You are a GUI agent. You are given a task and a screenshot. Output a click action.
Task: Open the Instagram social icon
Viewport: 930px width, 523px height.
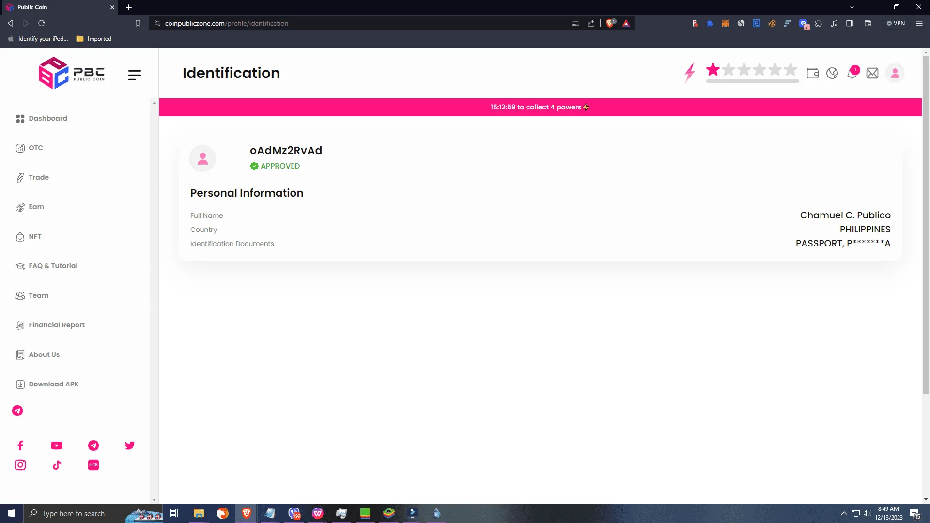click(20, 465)
